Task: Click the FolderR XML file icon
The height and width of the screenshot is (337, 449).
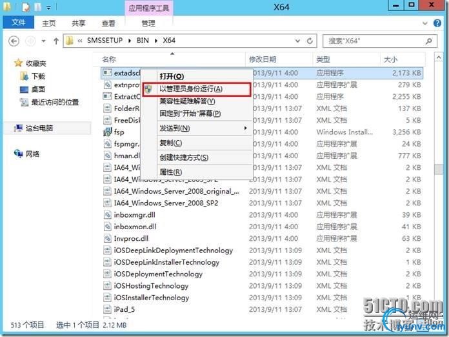Action: coord(107,108)
